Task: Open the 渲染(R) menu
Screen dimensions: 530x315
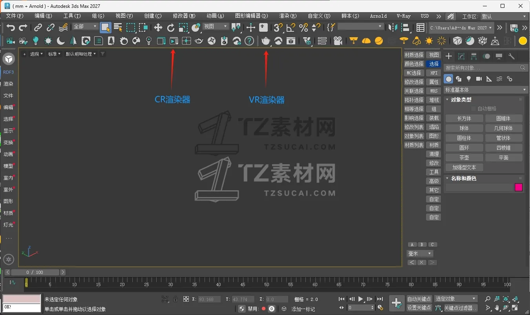Action: point(288,16)
